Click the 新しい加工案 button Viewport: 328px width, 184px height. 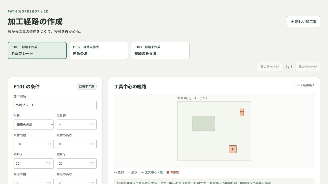pyautogui.click(x=303, y=22)
